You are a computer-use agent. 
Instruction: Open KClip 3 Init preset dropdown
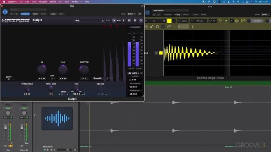89,21
